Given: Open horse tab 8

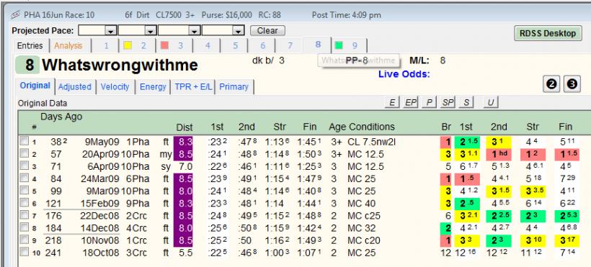Looking at the screenshot, I should [x=318, y=45].
